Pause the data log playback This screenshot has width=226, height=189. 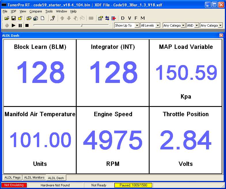click(20, 25)
